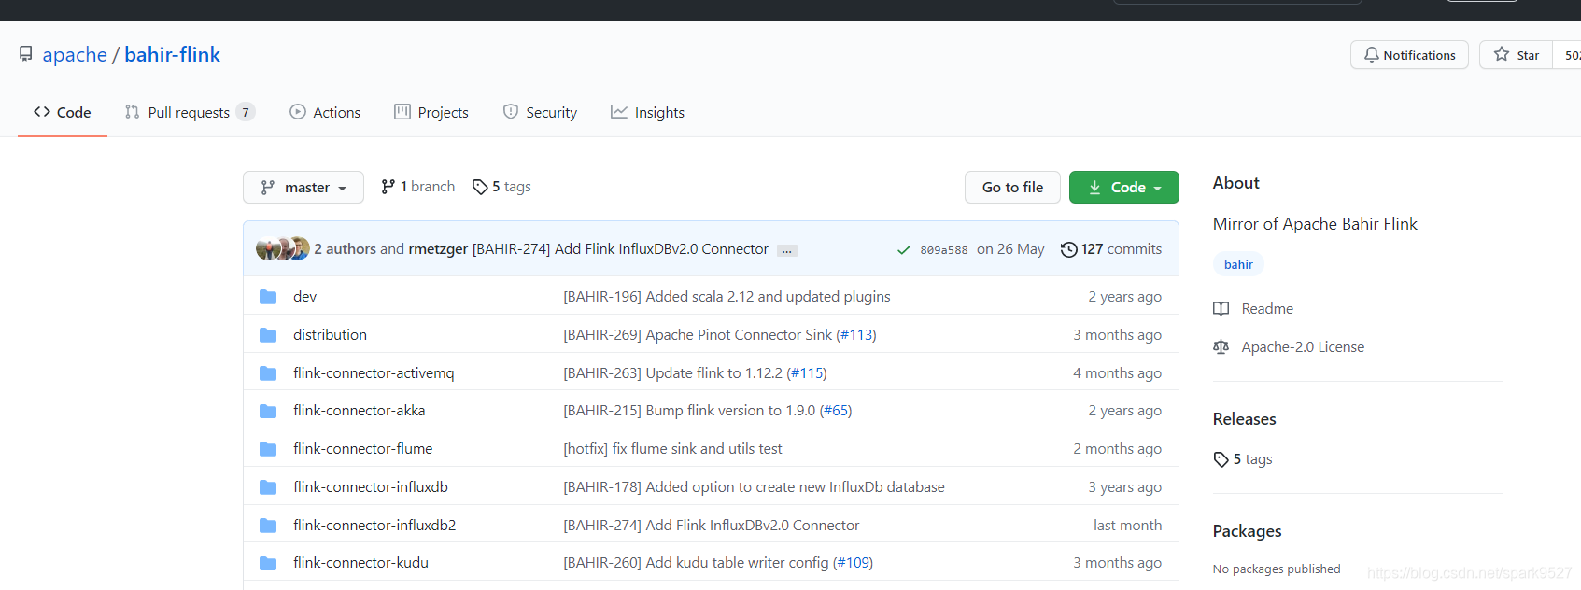
Task: Open the BAHIR-196 scala 2.12 commit message
Action: pyautogui.click(x=727, y=297)
